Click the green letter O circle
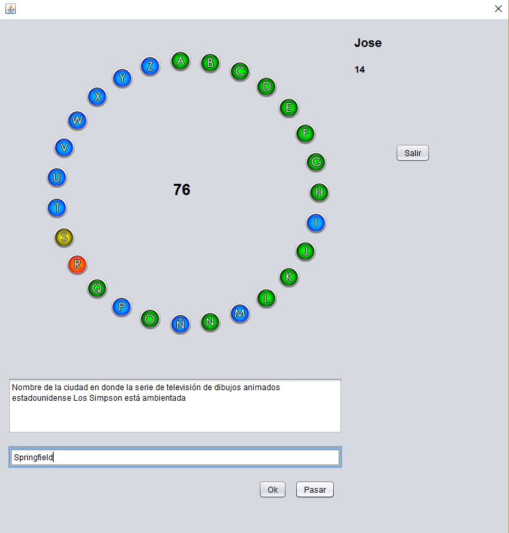The width and height of the screenshot is (509, 533). pos(150,319)
